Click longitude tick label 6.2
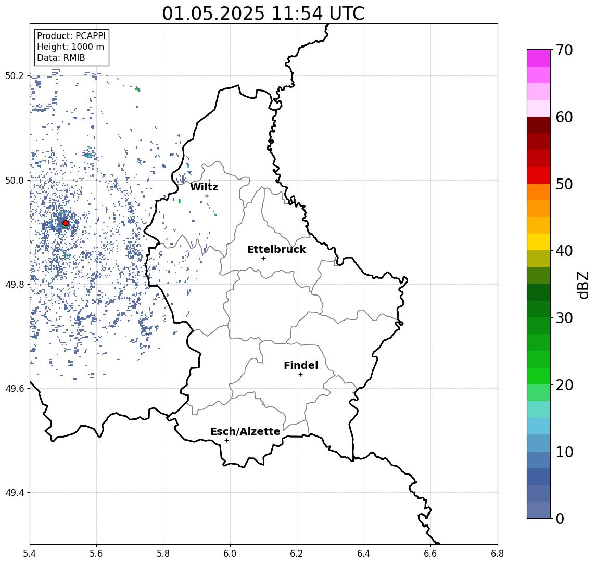 tap(297, 554)
